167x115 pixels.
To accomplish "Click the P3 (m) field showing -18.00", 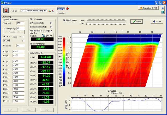I will pyautogui.click(x=19, y=69).
